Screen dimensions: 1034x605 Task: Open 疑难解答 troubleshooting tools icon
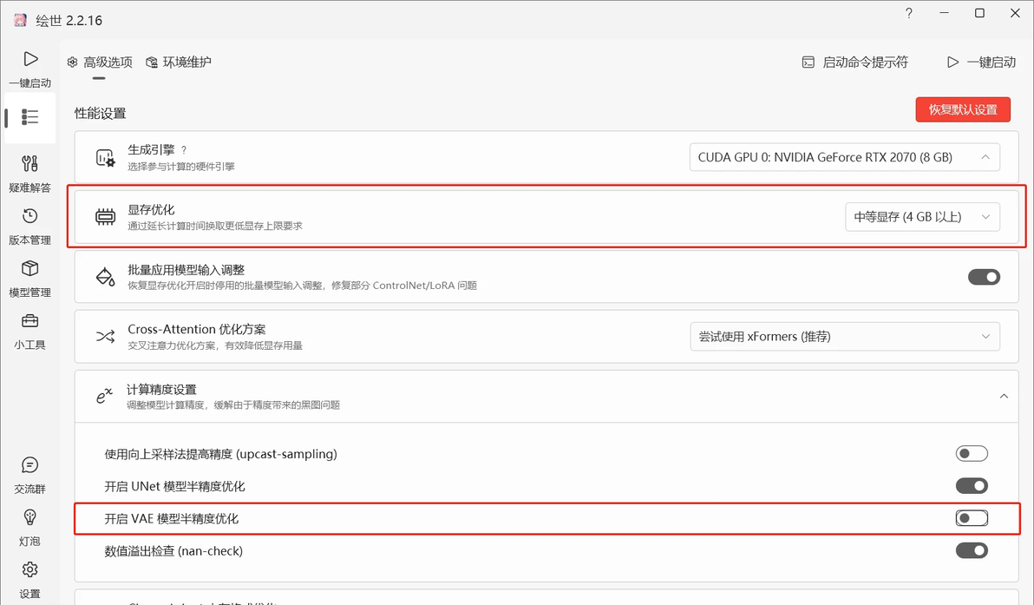(x=30, y=164)
